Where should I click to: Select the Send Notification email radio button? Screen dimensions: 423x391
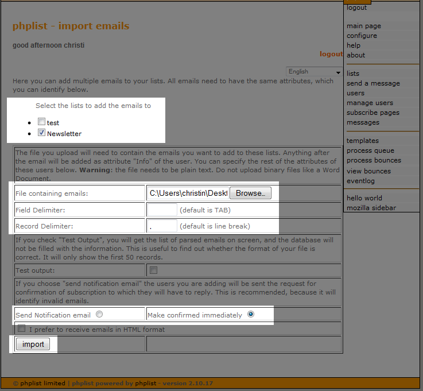(x=99, y=315)
